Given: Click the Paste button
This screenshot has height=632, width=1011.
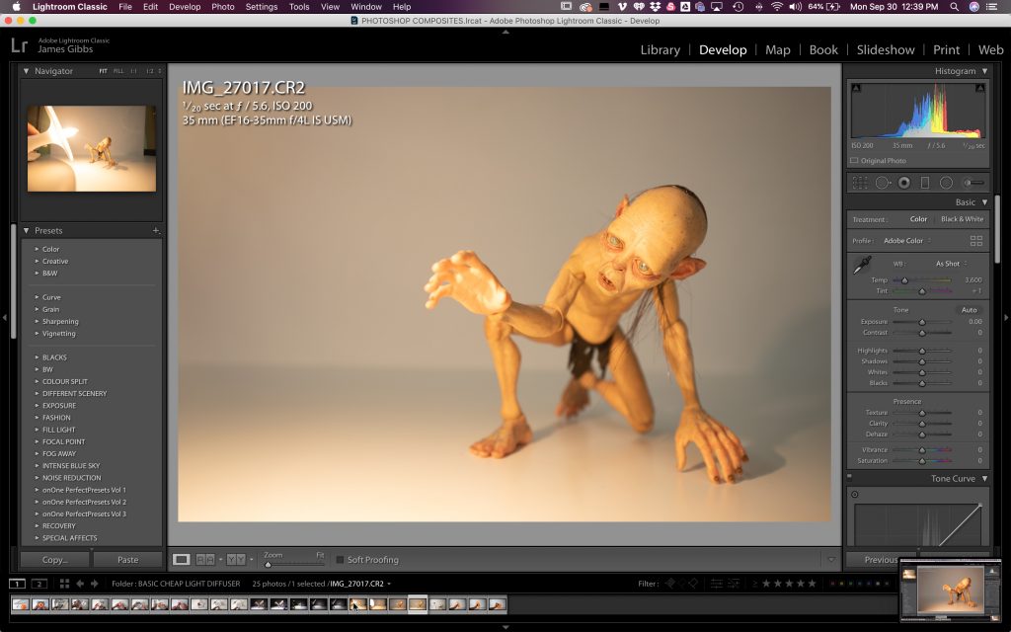Looking at the screenshot, I should pos(127,560).
